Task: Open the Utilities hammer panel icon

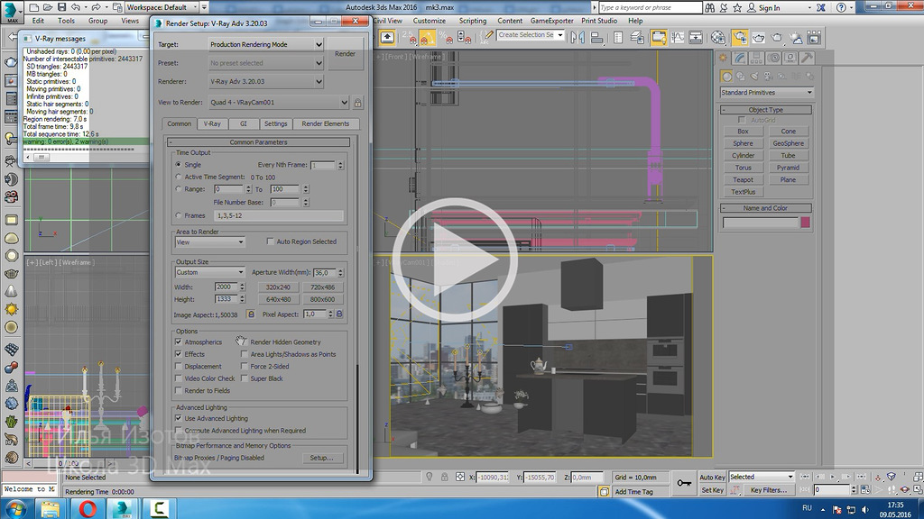Action: 807,58
